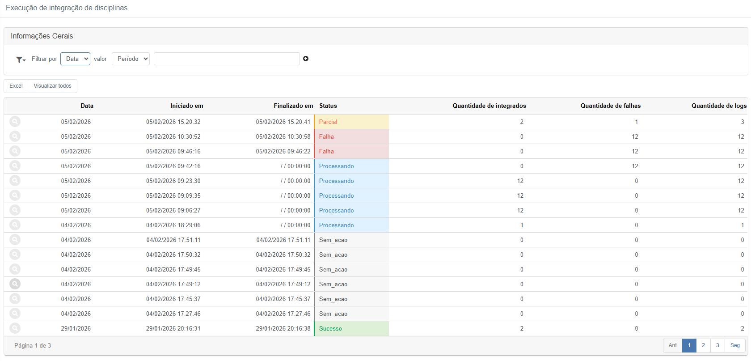This screenshot has width=751, height=361.
Task: Sort by 'Quantidade de falhas' column header
Action: (x=610, y=106)
